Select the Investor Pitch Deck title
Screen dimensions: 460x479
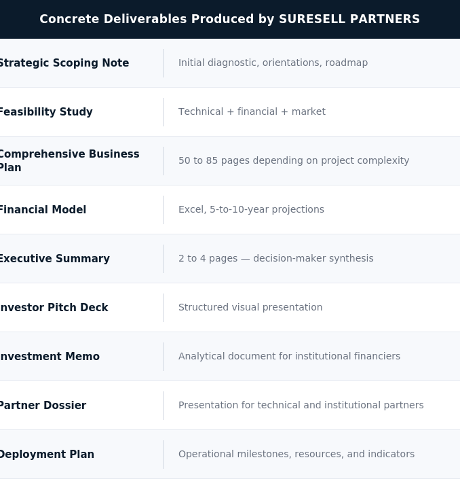pos(54,307)
